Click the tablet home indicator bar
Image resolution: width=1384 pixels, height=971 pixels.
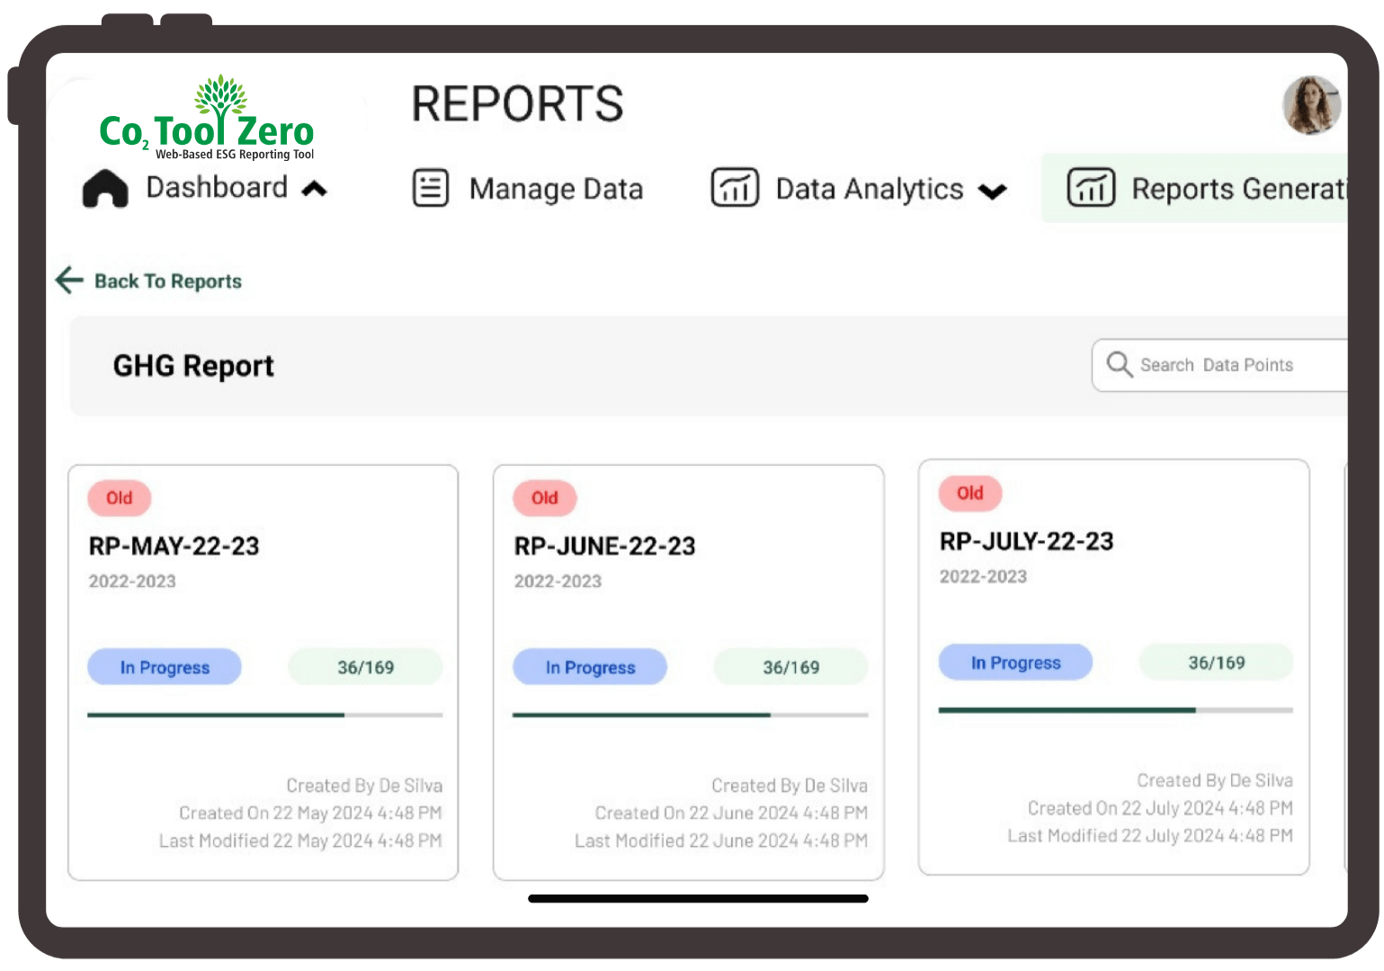click(698, 898)
